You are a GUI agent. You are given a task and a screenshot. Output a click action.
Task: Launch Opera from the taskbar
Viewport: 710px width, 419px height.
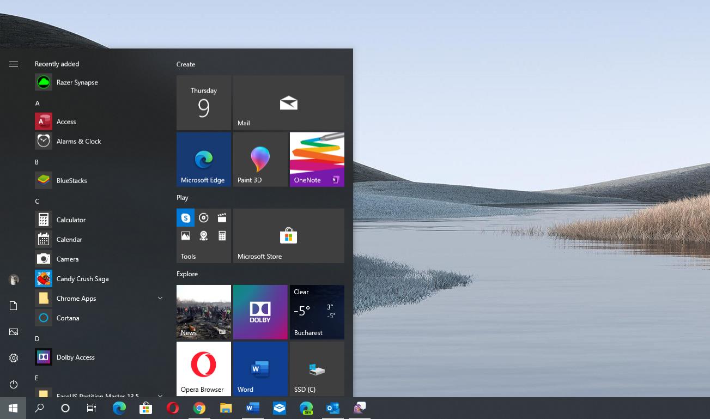point(173,408)
